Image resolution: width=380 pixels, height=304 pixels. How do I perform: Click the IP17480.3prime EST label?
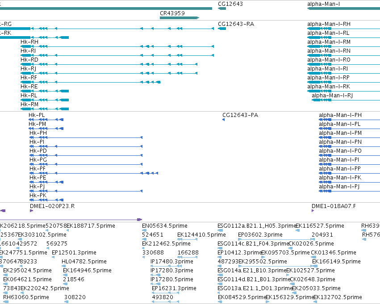click(171, 262)
